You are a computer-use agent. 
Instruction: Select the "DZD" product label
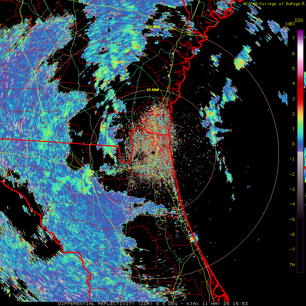299,20
